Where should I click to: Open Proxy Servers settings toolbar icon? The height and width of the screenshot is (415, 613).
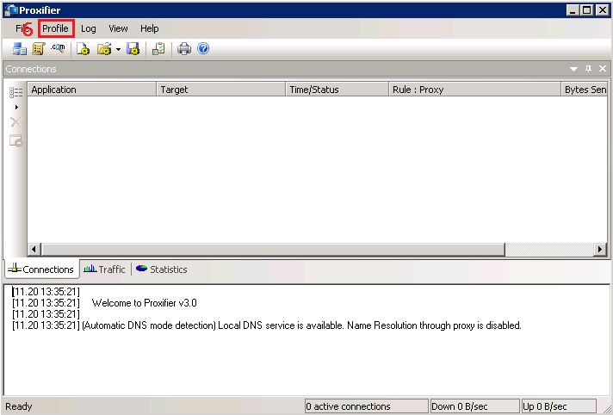19,49
